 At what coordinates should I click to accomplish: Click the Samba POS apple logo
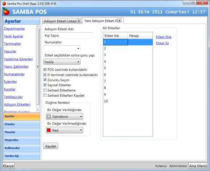tap(6, 12)
